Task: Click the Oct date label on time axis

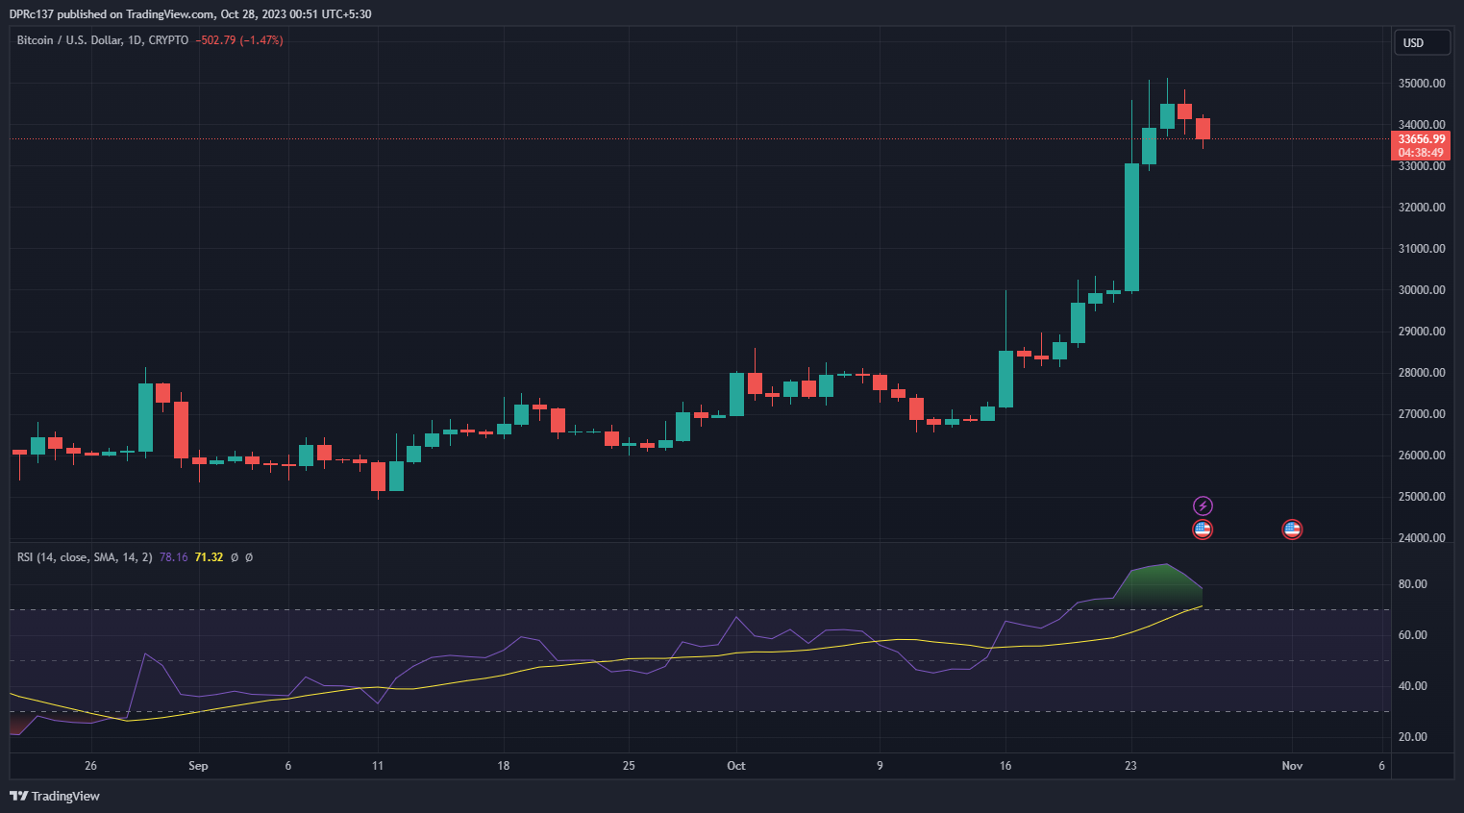Action: [736, 766]
